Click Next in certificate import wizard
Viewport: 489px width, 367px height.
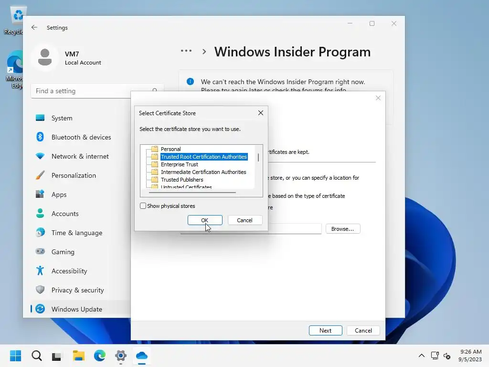(325, 331)
